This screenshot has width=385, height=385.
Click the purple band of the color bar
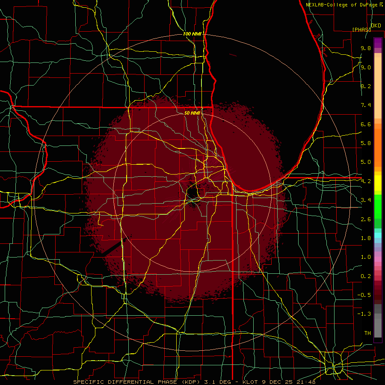click(378, 43)
